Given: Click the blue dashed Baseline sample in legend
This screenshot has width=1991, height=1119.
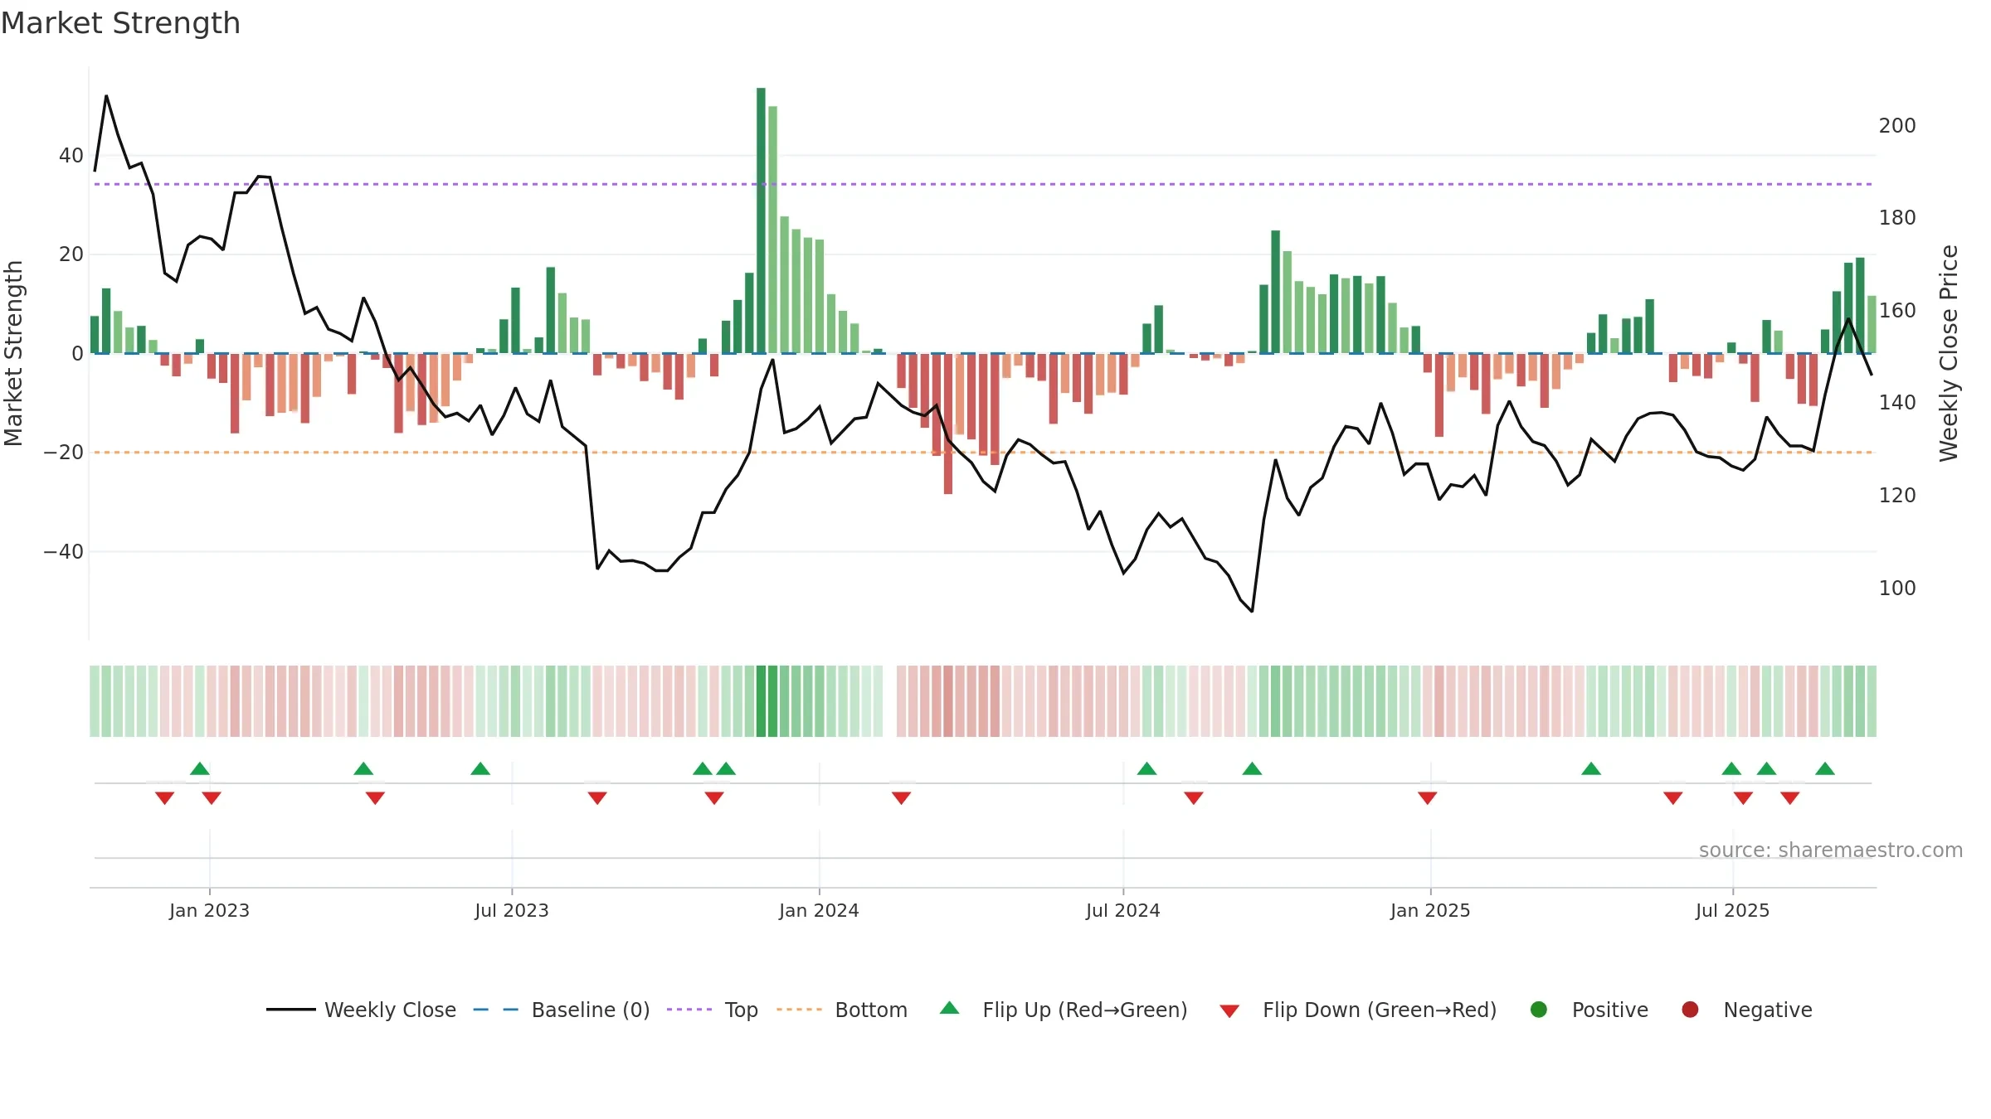Looking at the screenshot, I should pos(496,1010).
